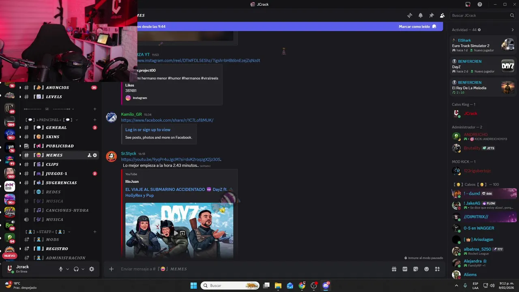Image resolution: width=519 pixels, height=292 pixels.
Task: Open EL VIAJE AL SUBMARINO ACCIDENTADO video title
Action: [x=176, y=192]
